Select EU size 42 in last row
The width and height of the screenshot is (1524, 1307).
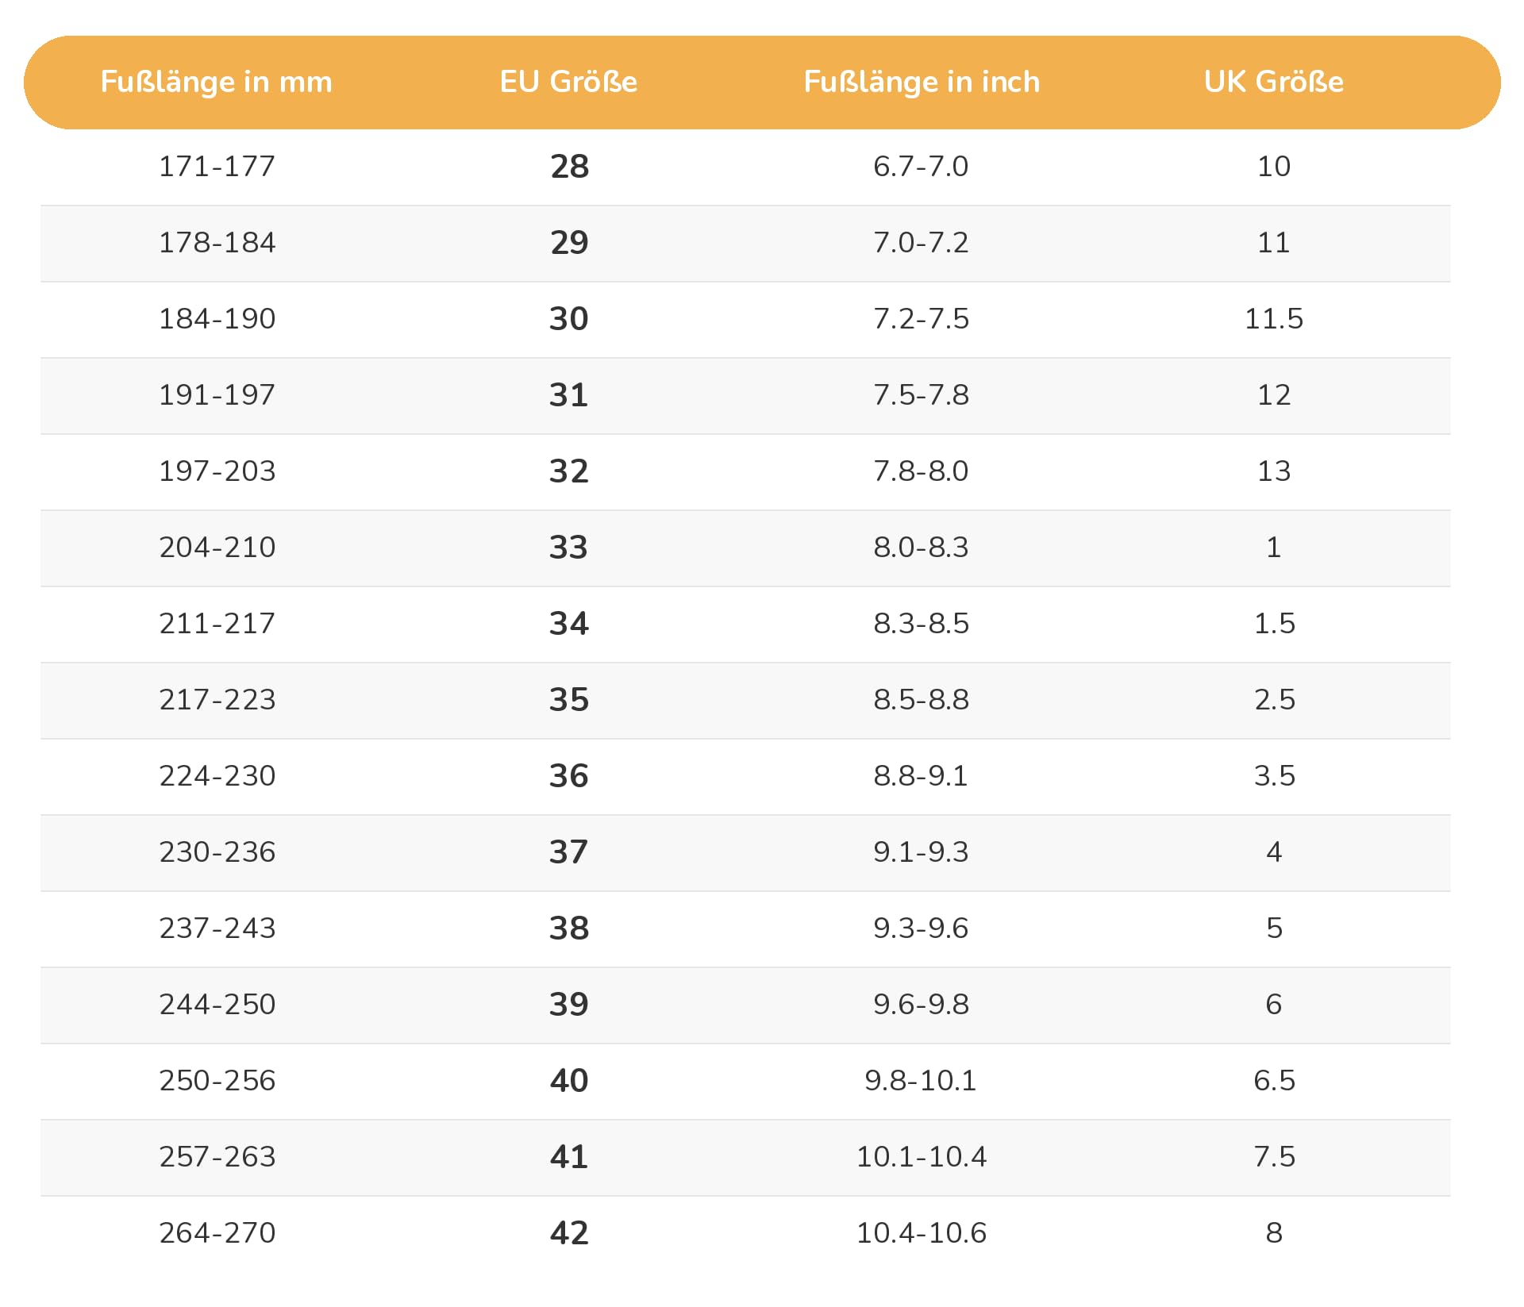point(569,1233)
